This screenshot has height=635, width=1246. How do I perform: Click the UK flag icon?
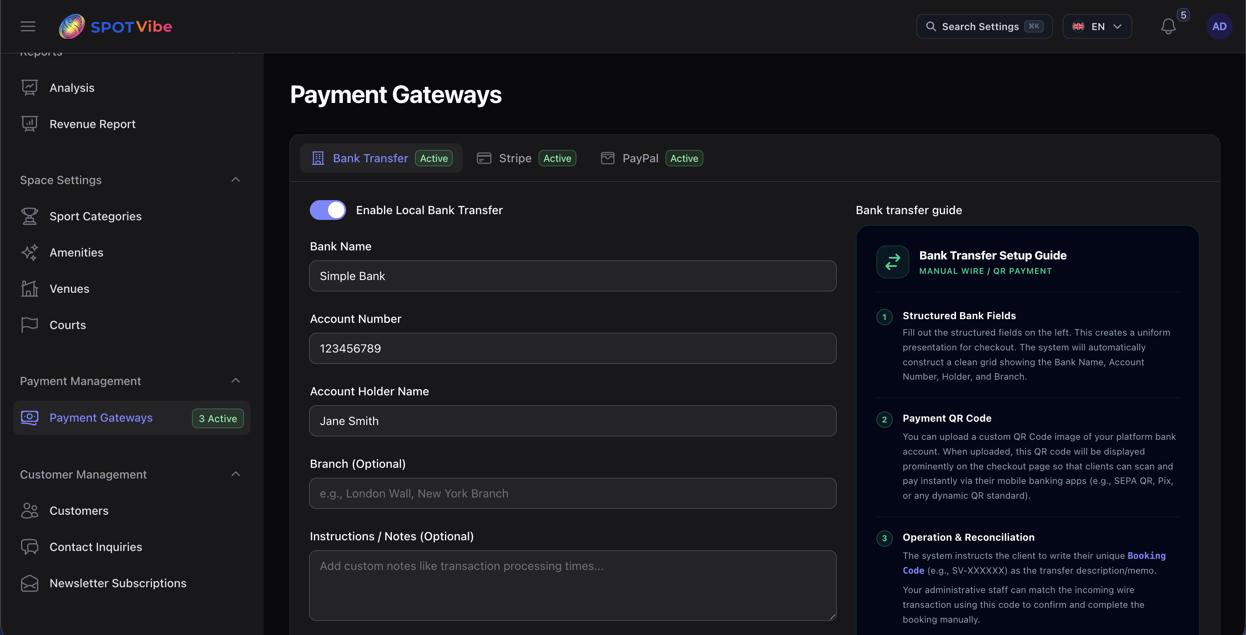pos(1078,27)
